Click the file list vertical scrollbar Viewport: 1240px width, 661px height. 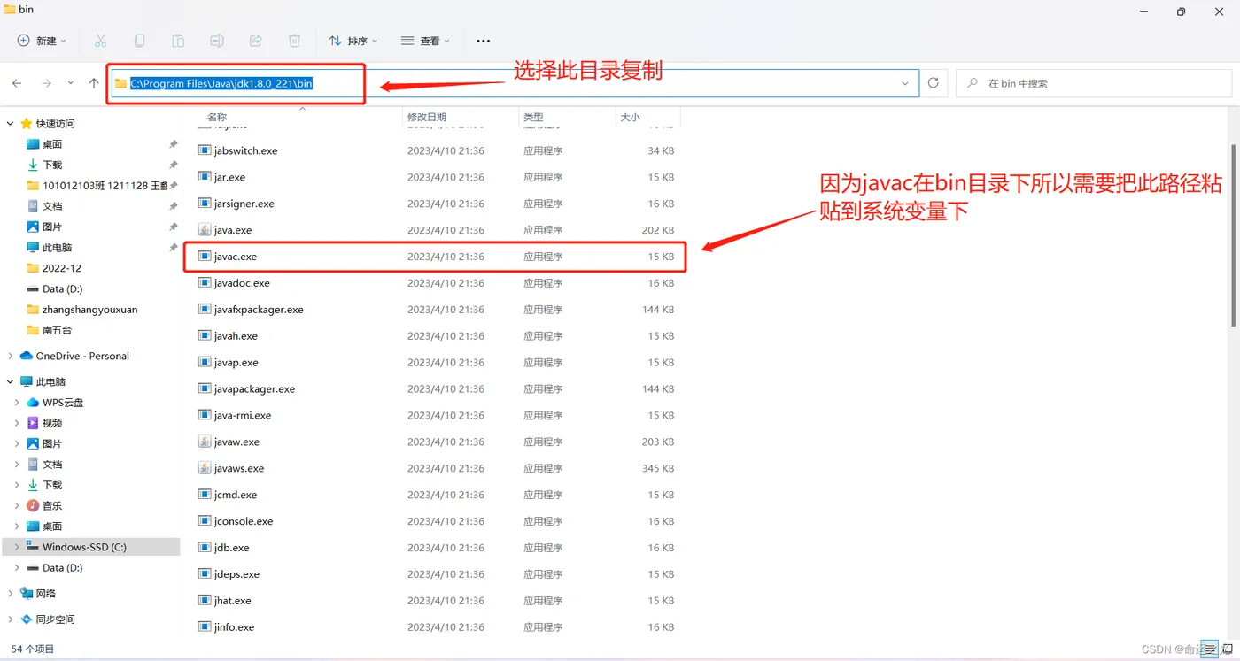(1235, 235)
